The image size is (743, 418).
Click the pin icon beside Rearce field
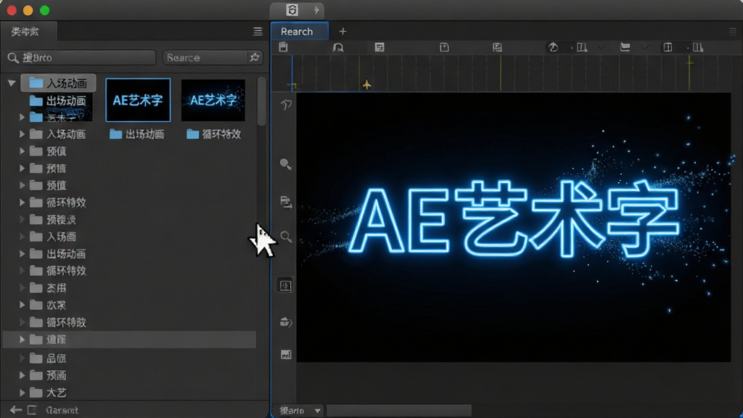click(255, 57)
